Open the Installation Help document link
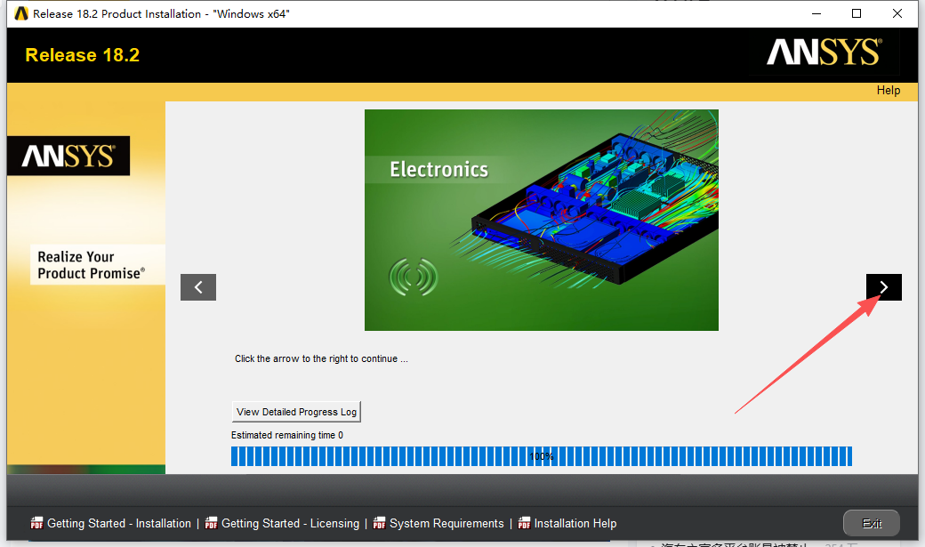The image size is (925, 547). [x=575, y=523]
